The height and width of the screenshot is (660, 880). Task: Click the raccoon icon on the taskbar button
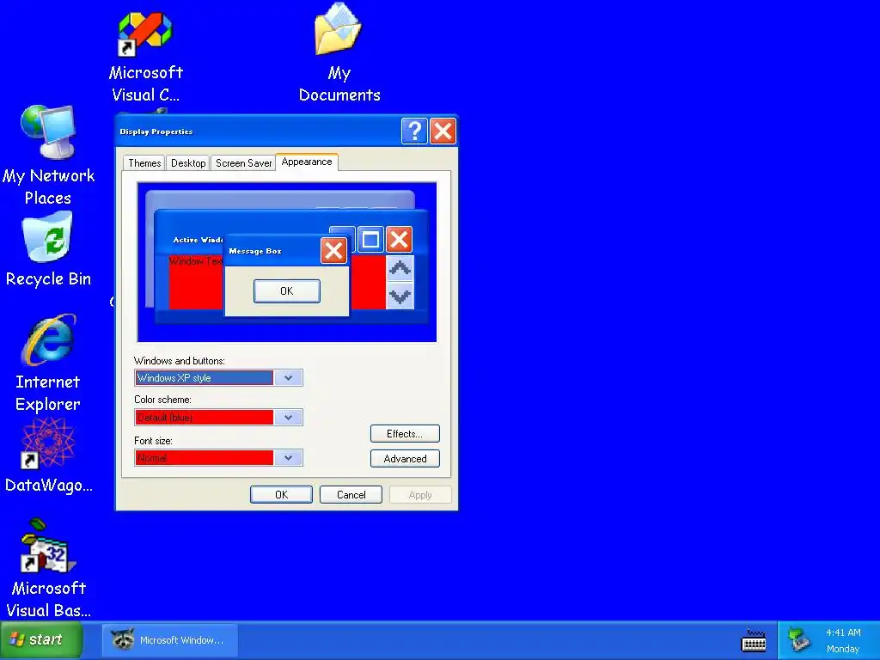tap(122, 639)
